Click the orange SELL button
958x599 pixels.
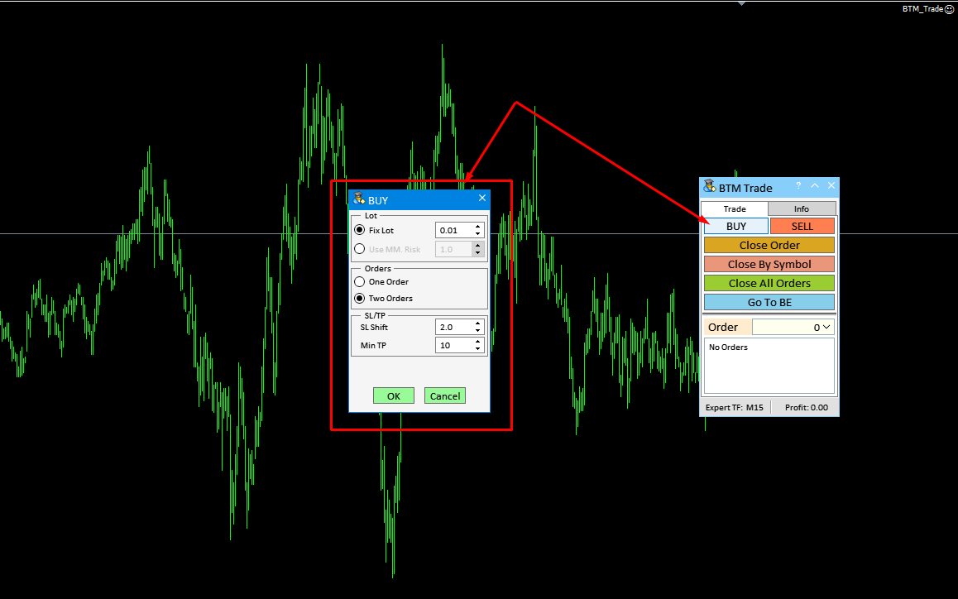(x=802, y=226)
